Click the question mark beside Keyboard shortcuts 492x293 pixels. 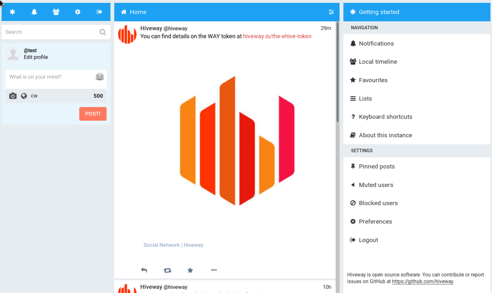353,117
